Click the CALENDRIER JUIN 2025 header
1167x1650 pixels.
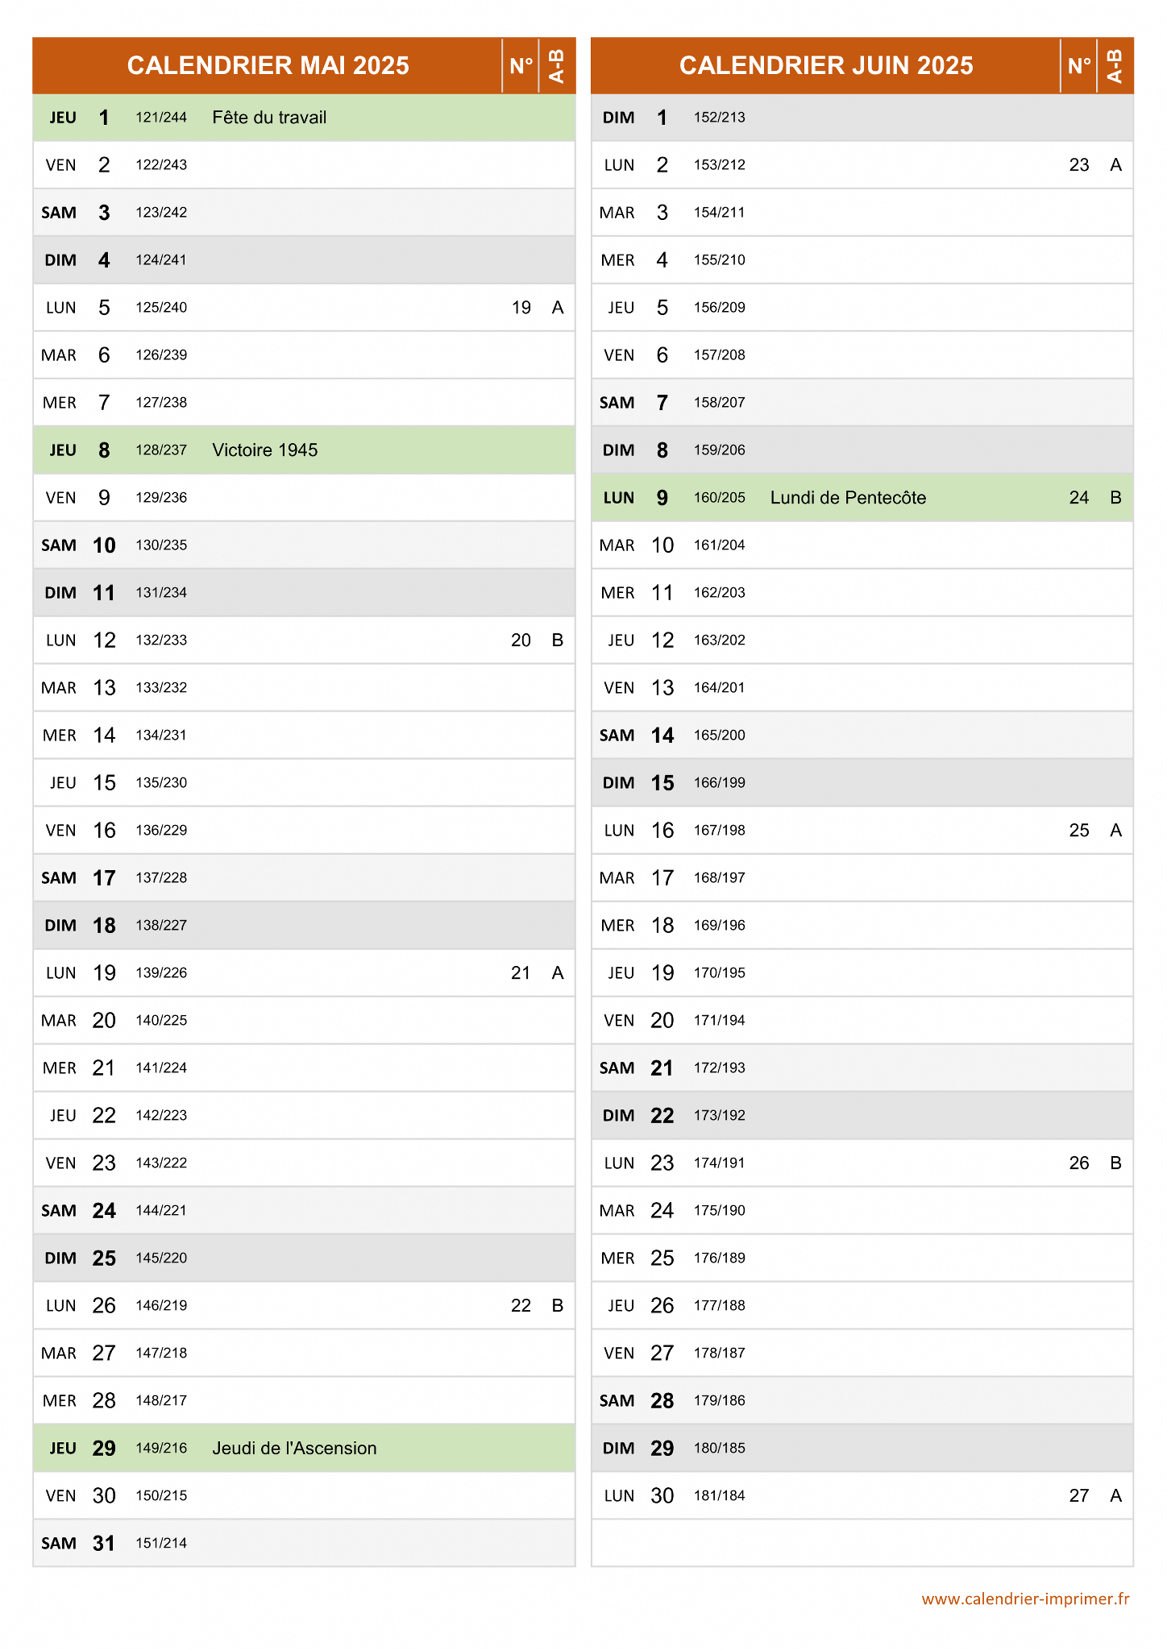pos(826,65)
